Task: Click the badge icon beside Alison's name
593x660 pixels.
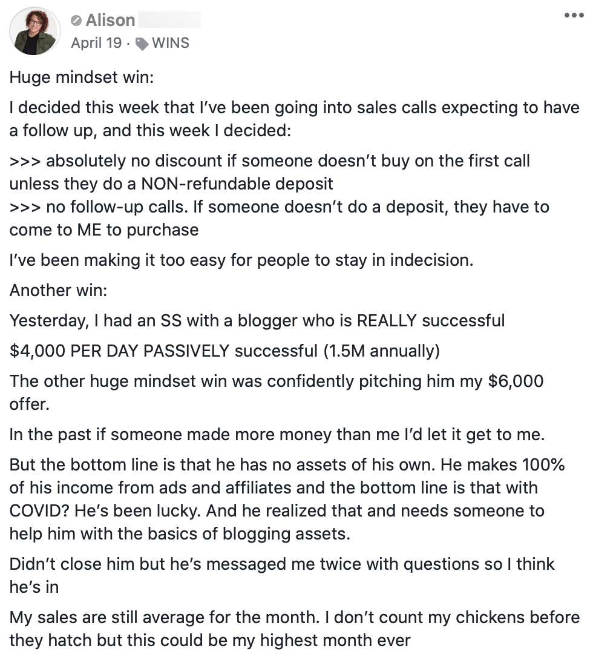Action: (76, 21)
